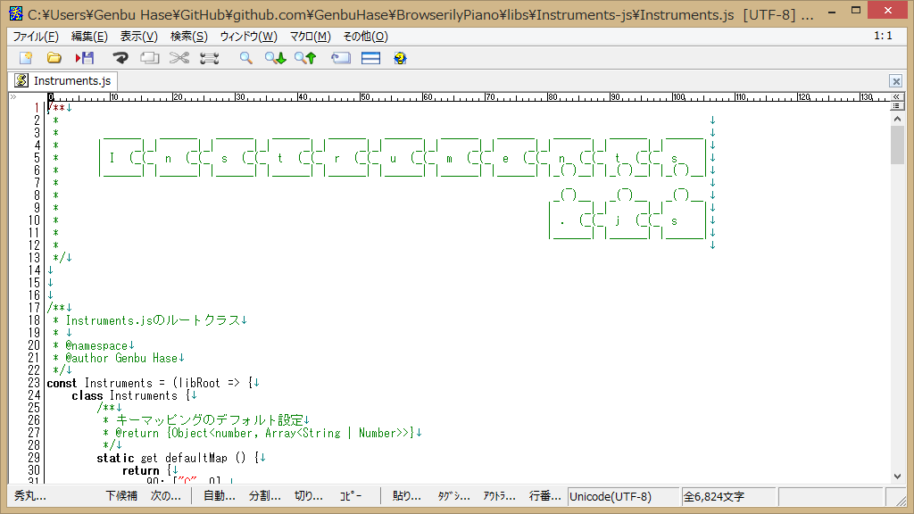The image size is (914, 514).
Task: Open Find with the magnifier icon
Action: point(245,58)
